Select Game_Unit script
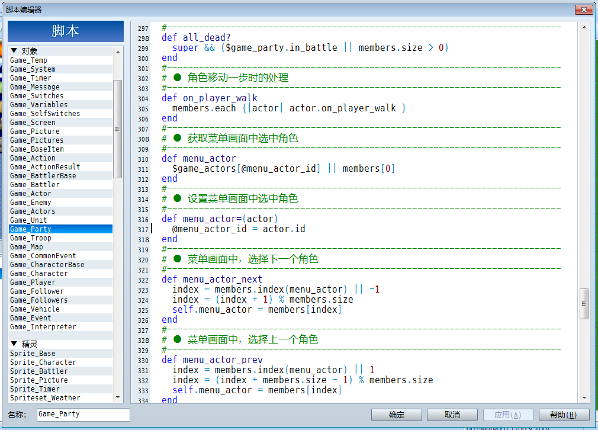The width and height of the screenshot is (598, 430). coord(60,220)
